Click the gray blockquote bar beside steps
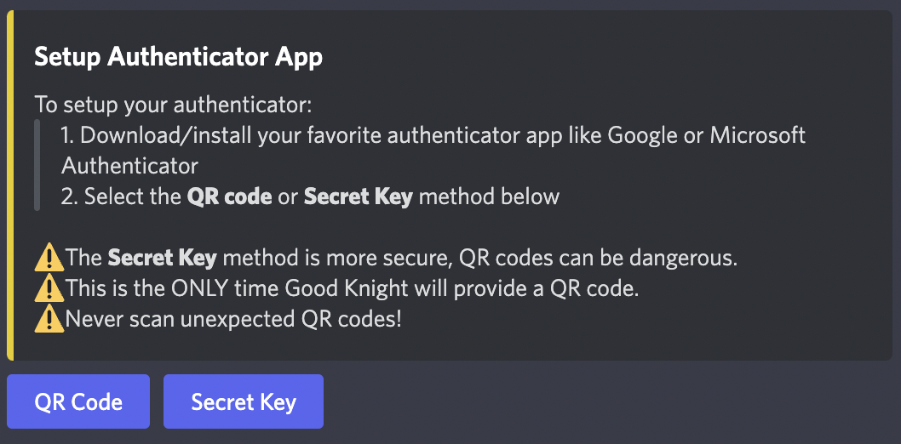Screen dimensions: 901x444 tap(37, 165)
